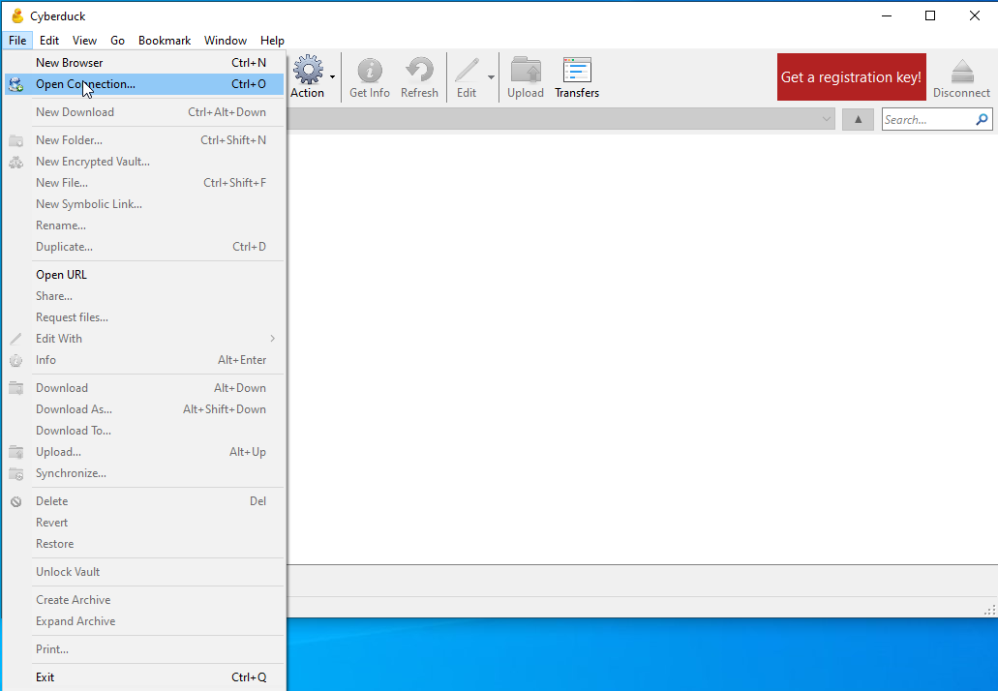Go up to parent folder arrow
The height and width of the screenshot is (691, 998).
pyautogui.click(x=858, y=120)
